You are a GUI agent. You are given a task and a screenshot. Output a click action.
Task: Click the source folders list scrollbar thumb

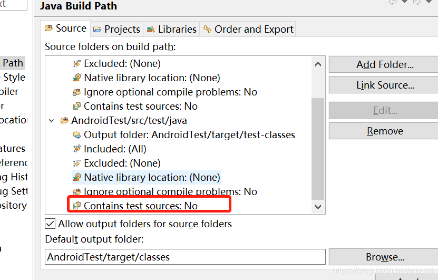click(318, 149)
